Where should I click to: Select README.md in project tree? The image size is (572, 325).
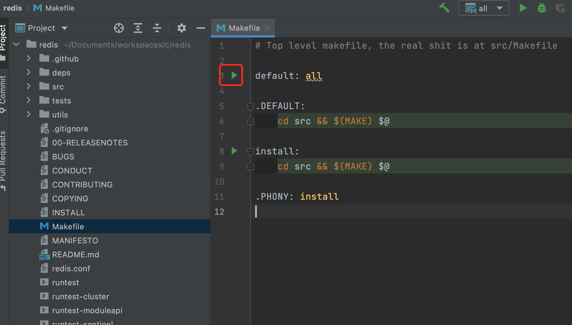click(75, 255)
